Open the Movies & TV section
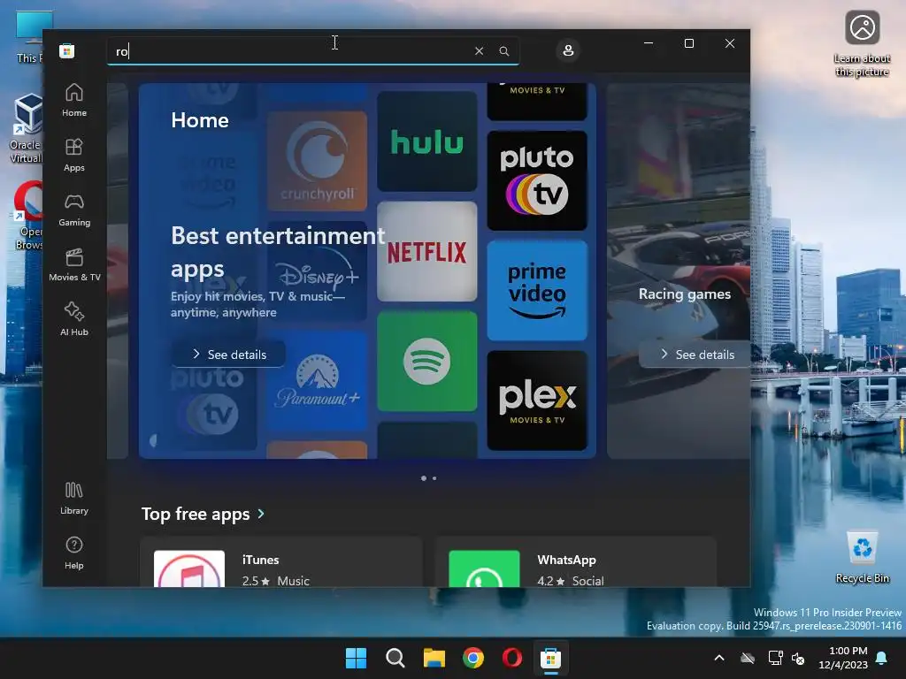Viewport: 906px width, 679px height. [74, 265]
